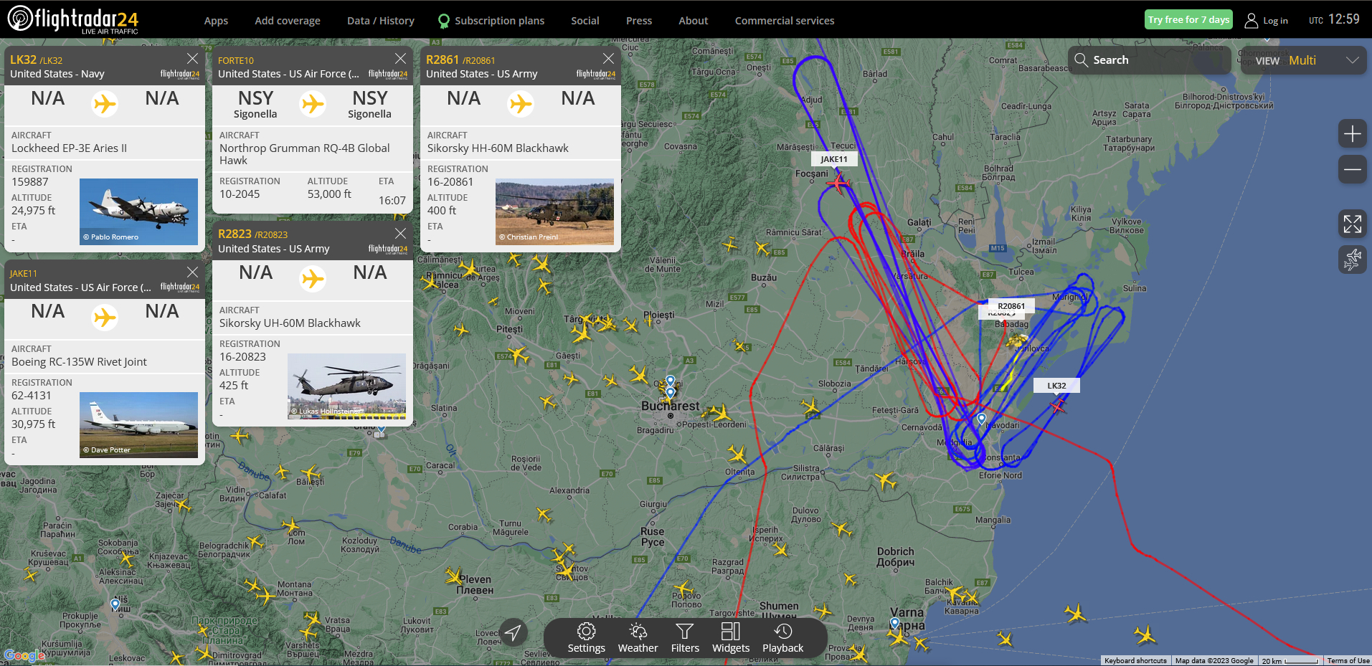Open the EP-3E Aries II photo thumbnail

(x=138, y=211)
